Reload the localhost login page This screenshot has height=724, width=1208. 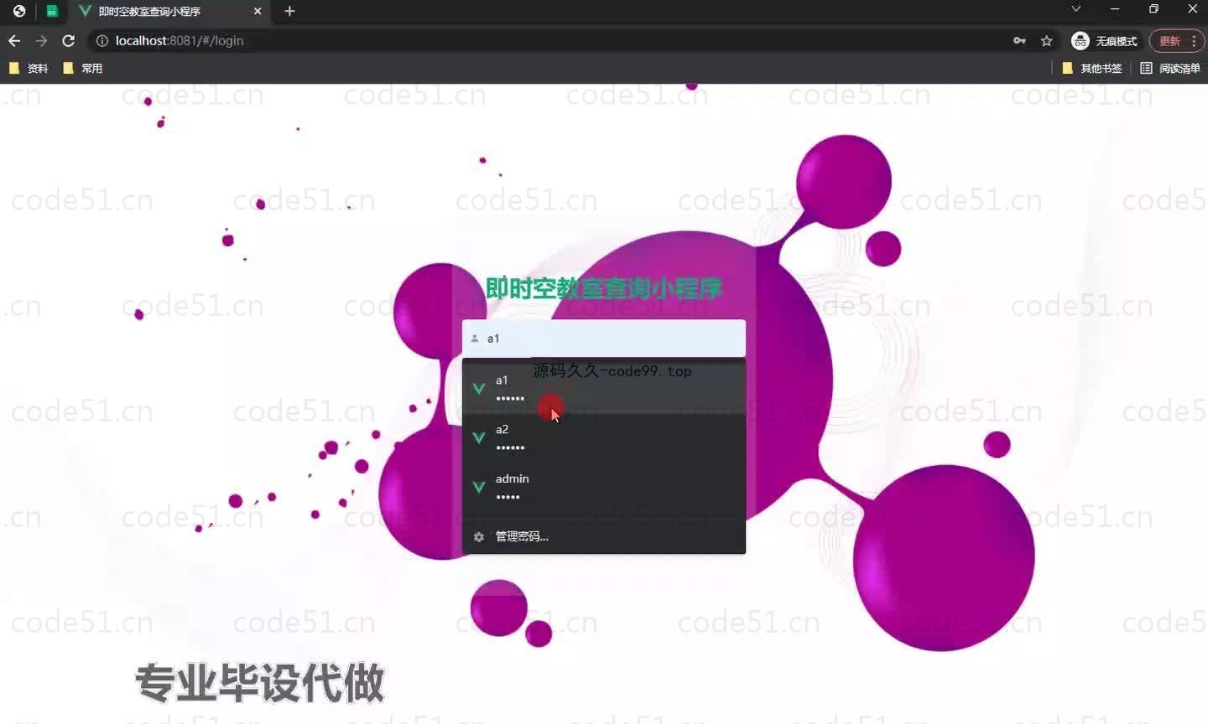pos(69,40)
